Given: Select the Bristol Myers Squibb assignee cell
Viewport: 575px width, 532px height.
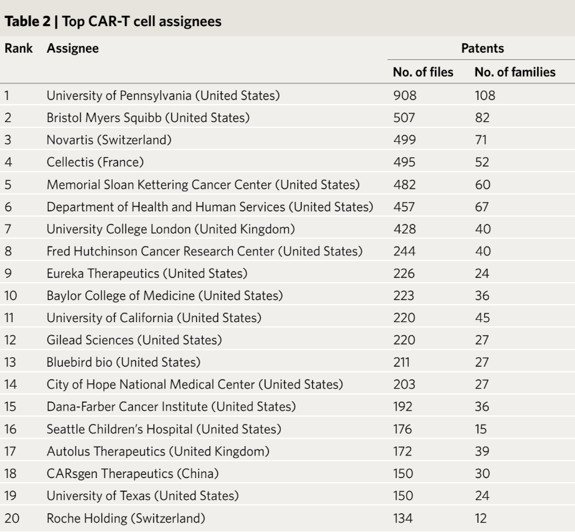Looking at the screenshot, I should pos(148,117).
